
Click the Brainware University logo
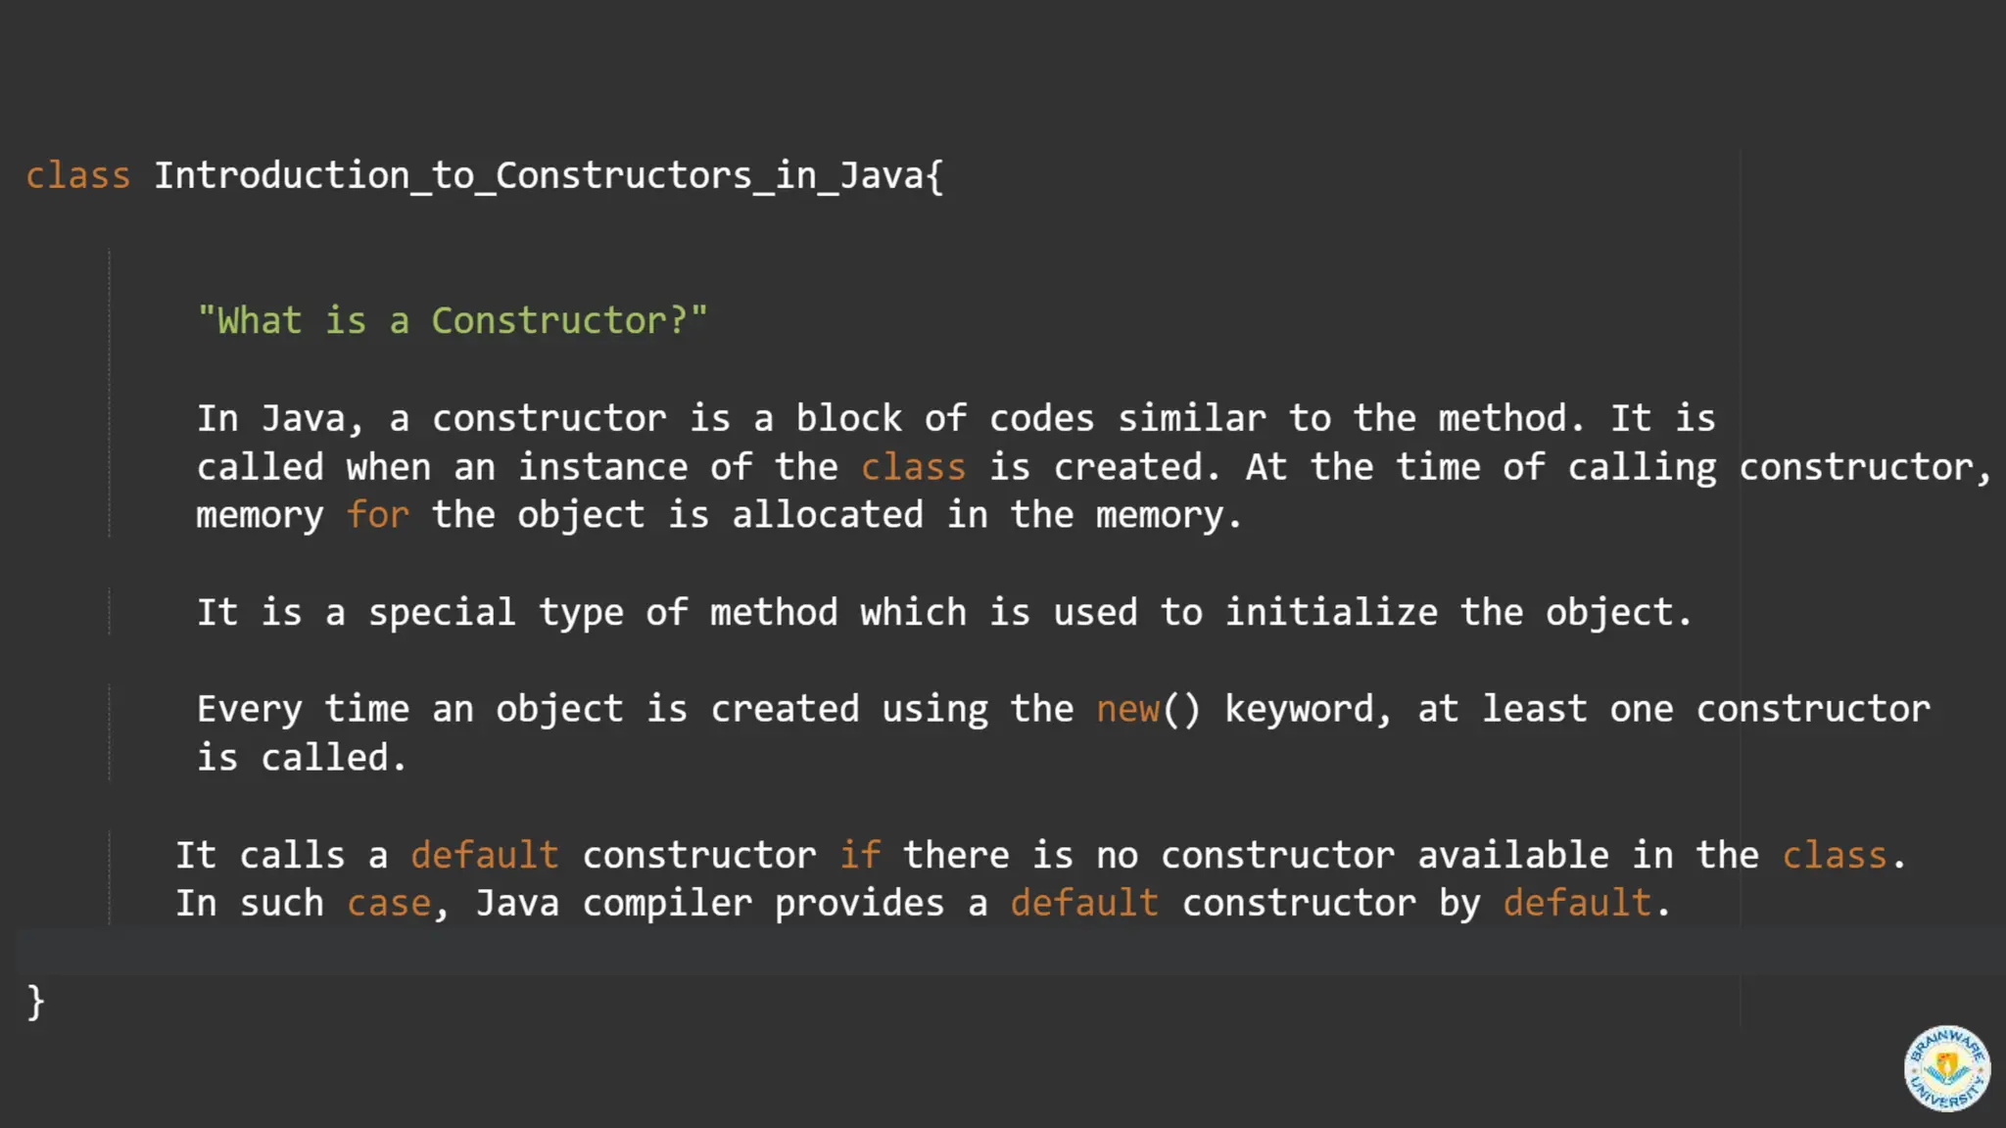(x=1947, y=1069)
